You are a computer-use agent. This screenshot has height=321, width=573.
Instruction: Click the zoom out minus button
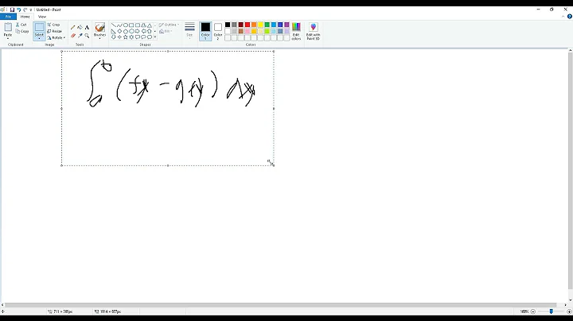tap(532, 311)
